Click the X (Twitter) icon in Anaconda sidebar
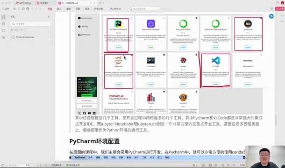Image resolution: width=285 pixels, height=168 pixels. (79, 113)
